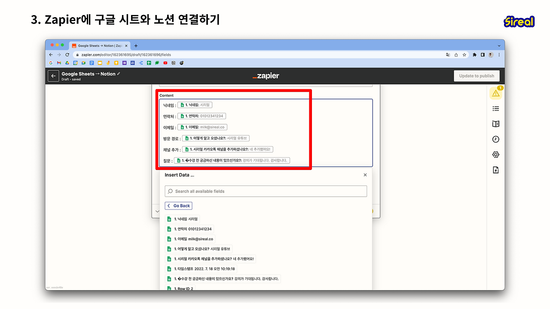Image resolution: width=550 pixels, height=309 pixels.
Task: Go back one page in browser
Action: tap(51, 55)
